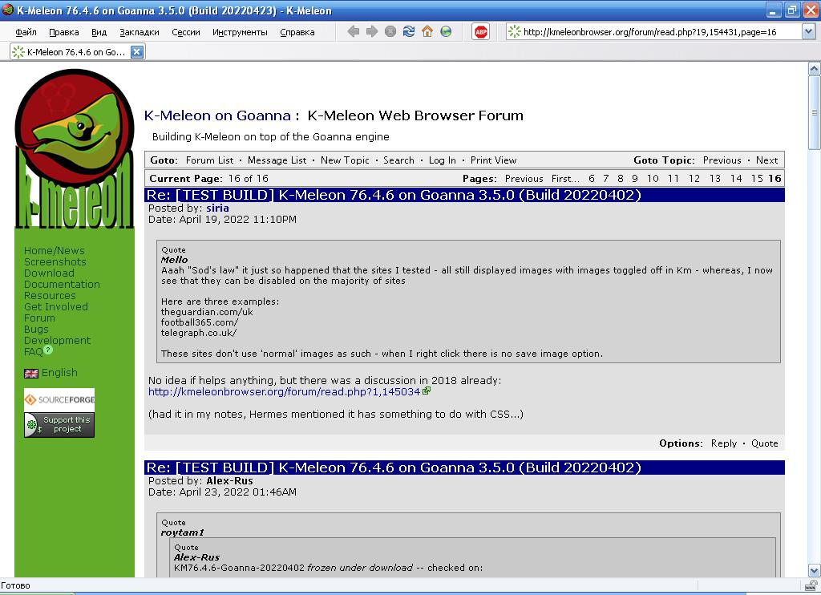
Task: Jump to First... page
Action: [x=565, y=179]
